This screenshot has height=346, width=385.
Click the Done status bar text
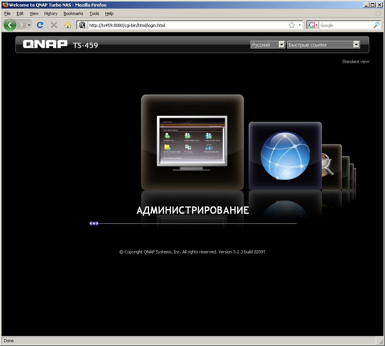[x=9, y=341]
